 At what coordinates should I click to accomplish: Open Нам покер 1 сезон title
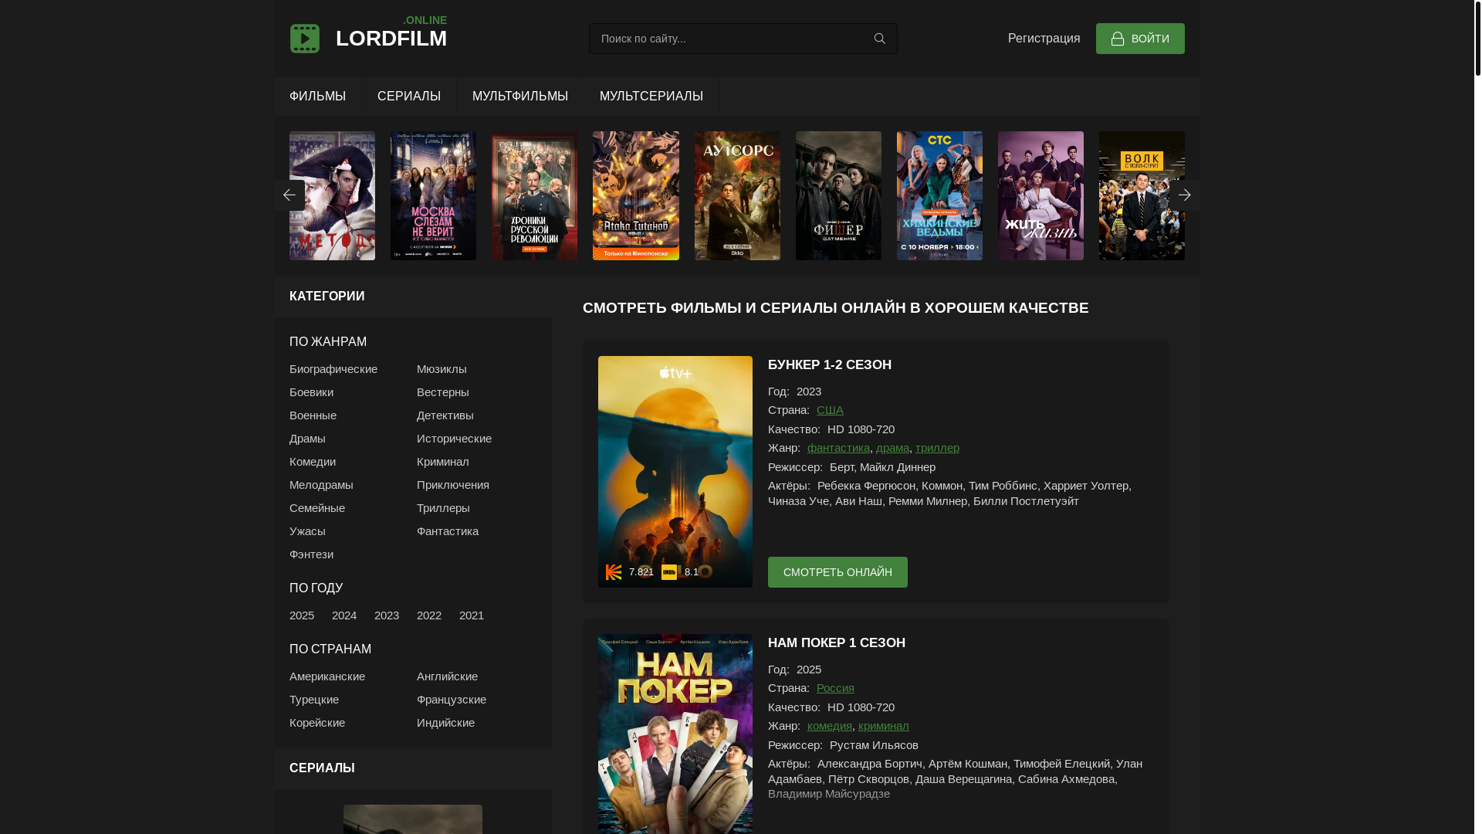[837, 643]
